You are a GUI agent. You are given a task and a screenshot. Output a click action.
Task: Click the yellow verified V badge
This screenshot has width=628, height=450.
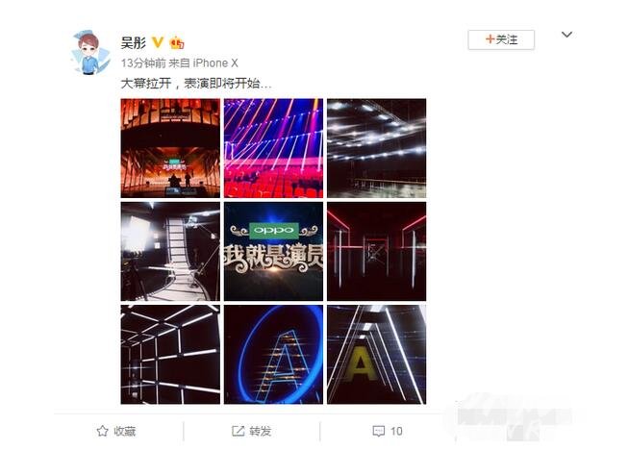158,42
